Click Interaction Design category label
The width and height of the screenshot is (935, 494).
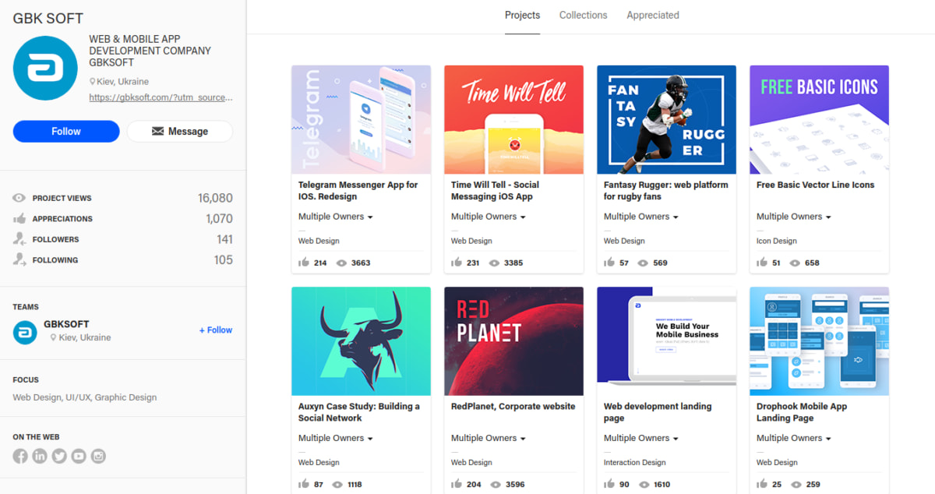tap(635, 462)
